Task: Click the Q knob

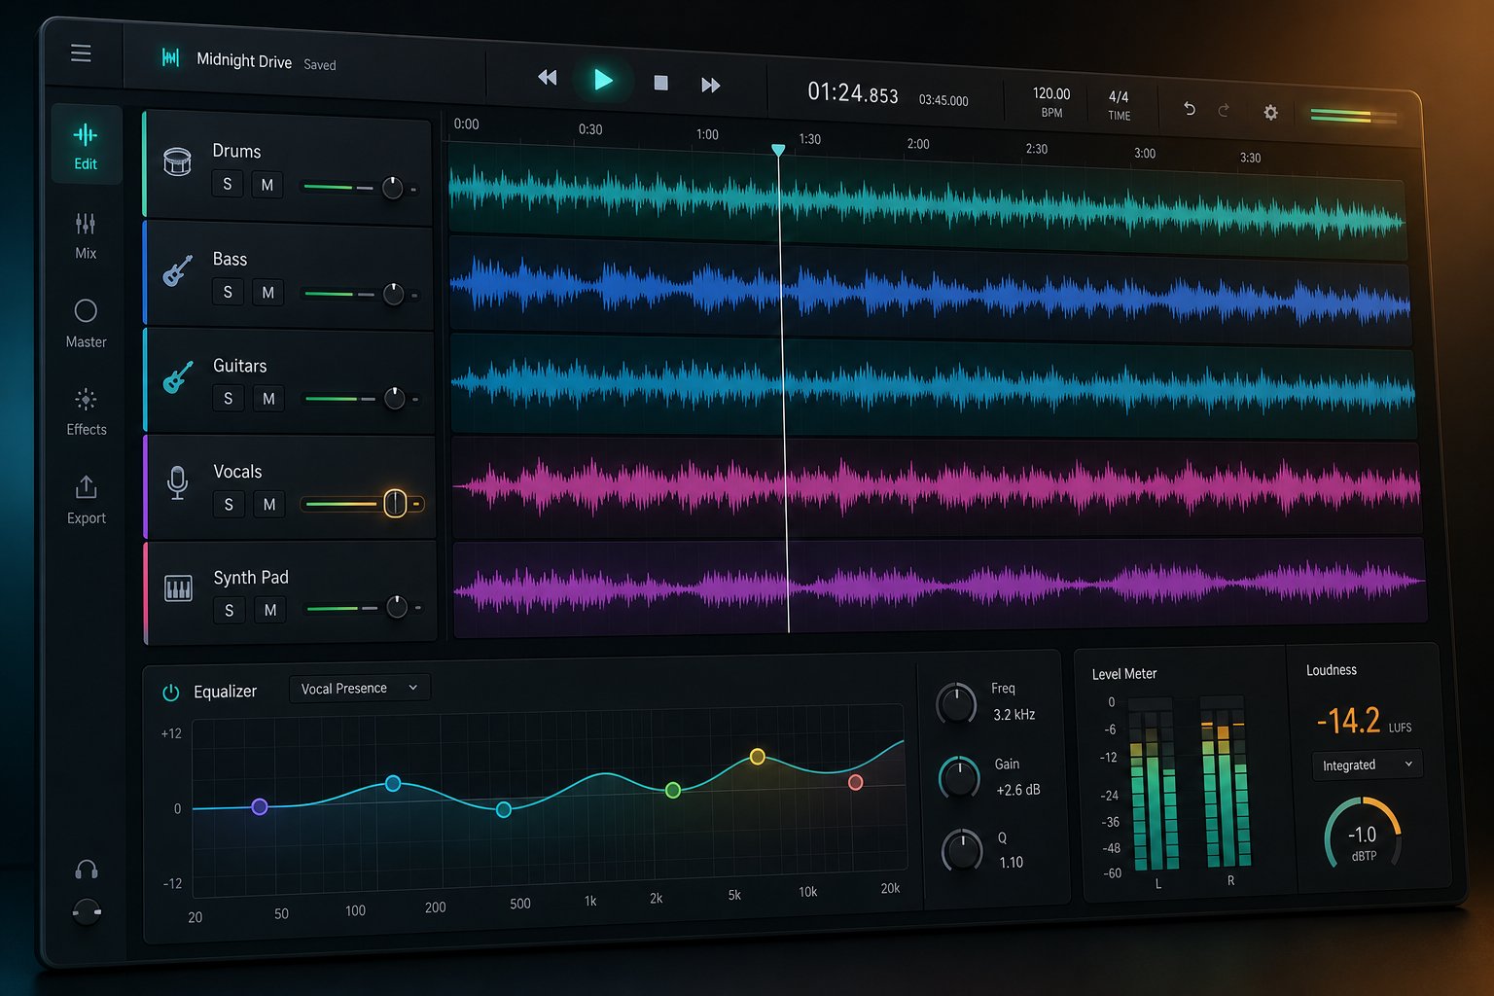Action: click(962, 850)
